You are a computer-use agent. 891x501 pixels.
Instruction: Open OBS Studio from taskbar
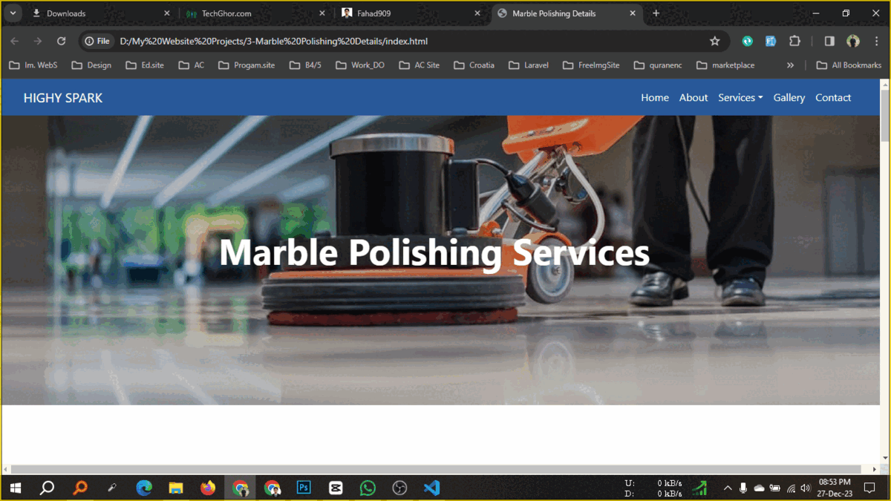coord(399,488)
